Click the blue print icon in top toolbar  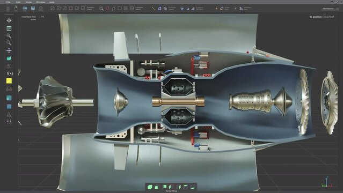click(25, 9)
